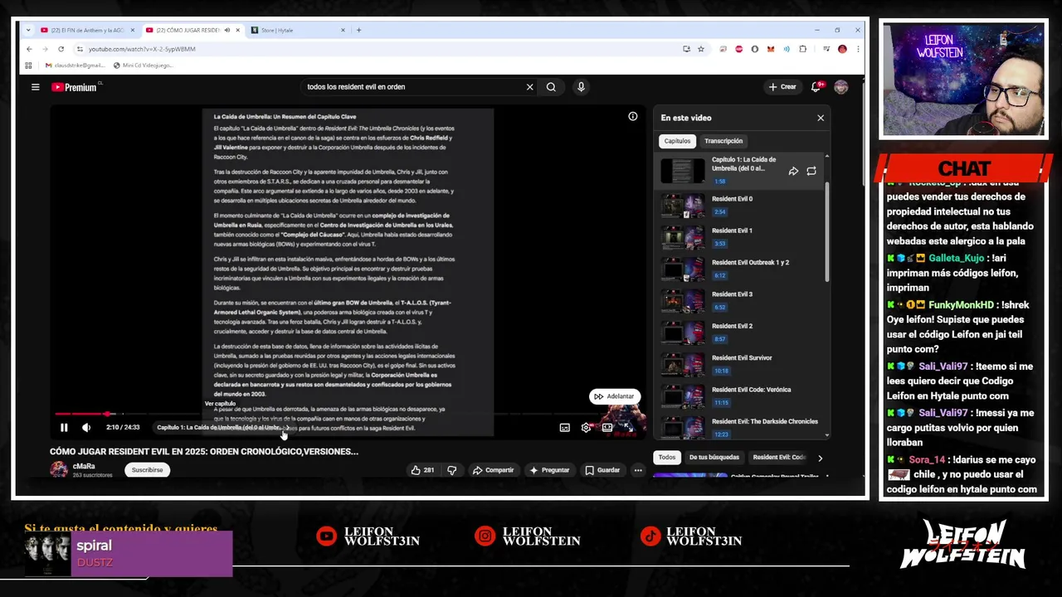The height and width of the screenshot is (597, 1062).
Task: Toggle loop for Capítulo 1 chapter
Action: pyautogui.click(x=811, y=171)
